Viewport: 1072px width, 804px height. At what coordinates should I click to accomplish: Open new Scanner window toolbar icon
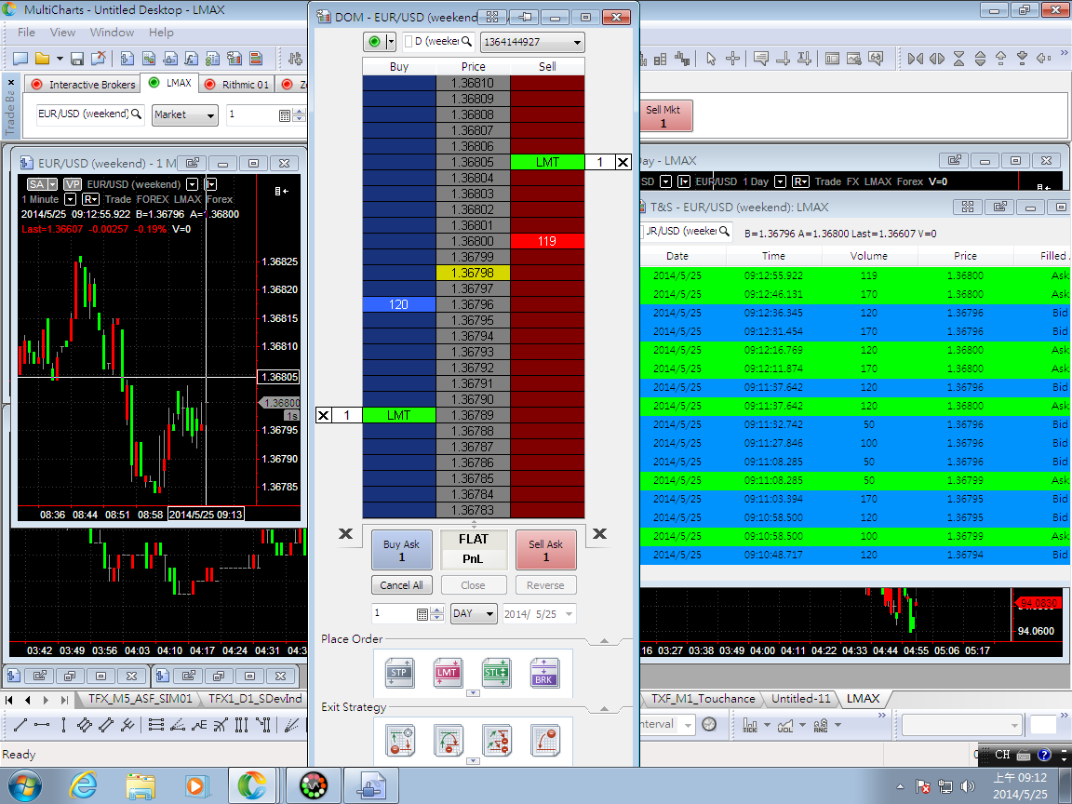point(148,59)
